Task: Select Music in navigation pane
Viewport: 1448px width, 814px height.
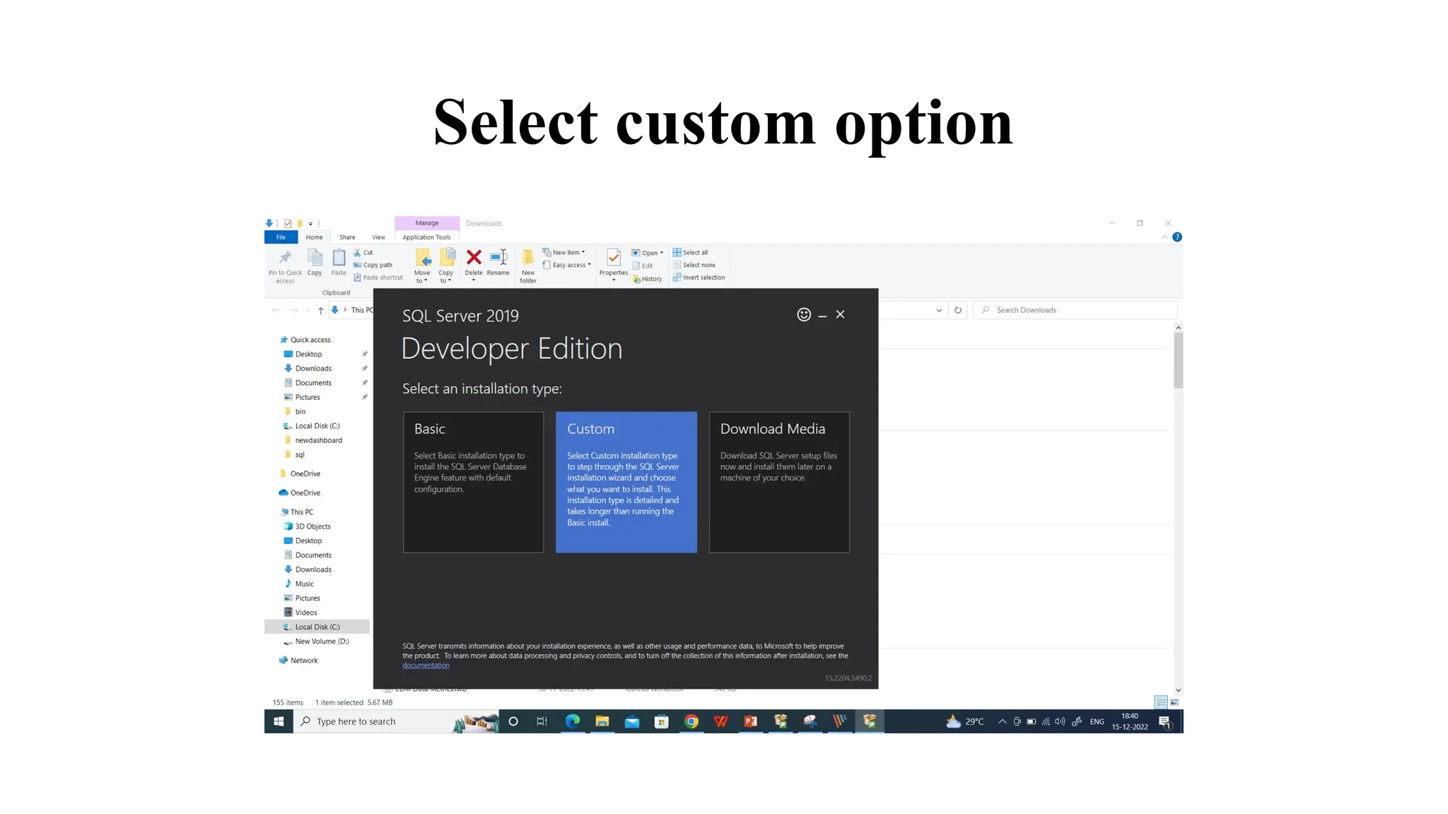Action: coord(298,584)
